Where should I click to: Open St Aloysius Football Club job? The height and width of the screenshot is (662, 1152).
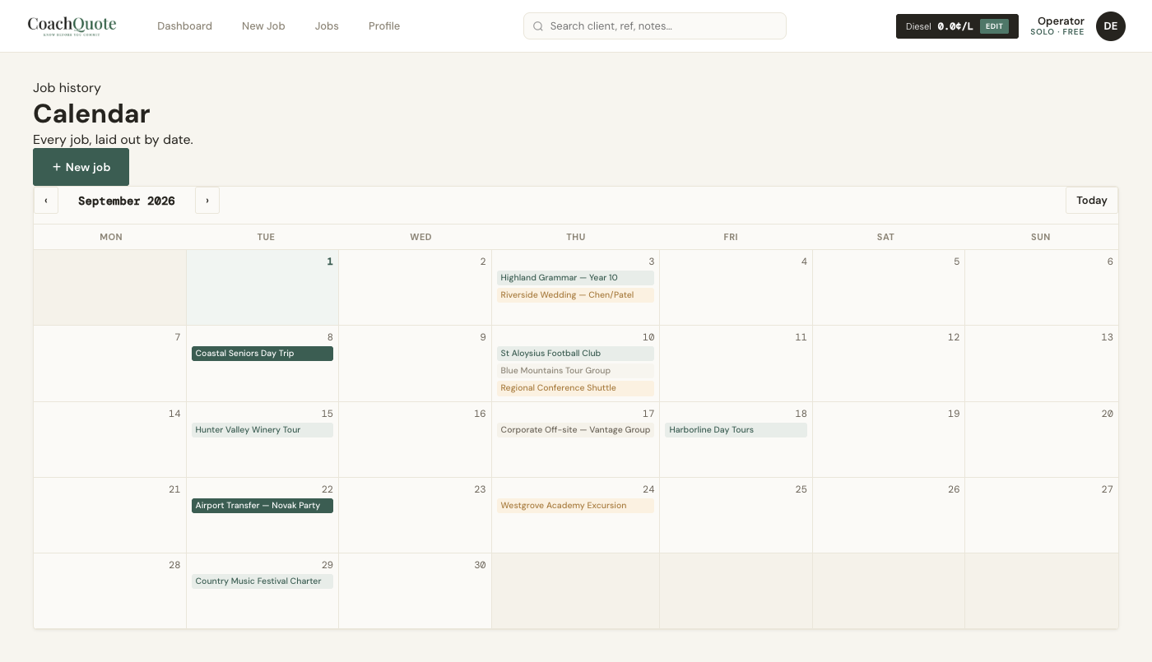(x=575, y=354)
